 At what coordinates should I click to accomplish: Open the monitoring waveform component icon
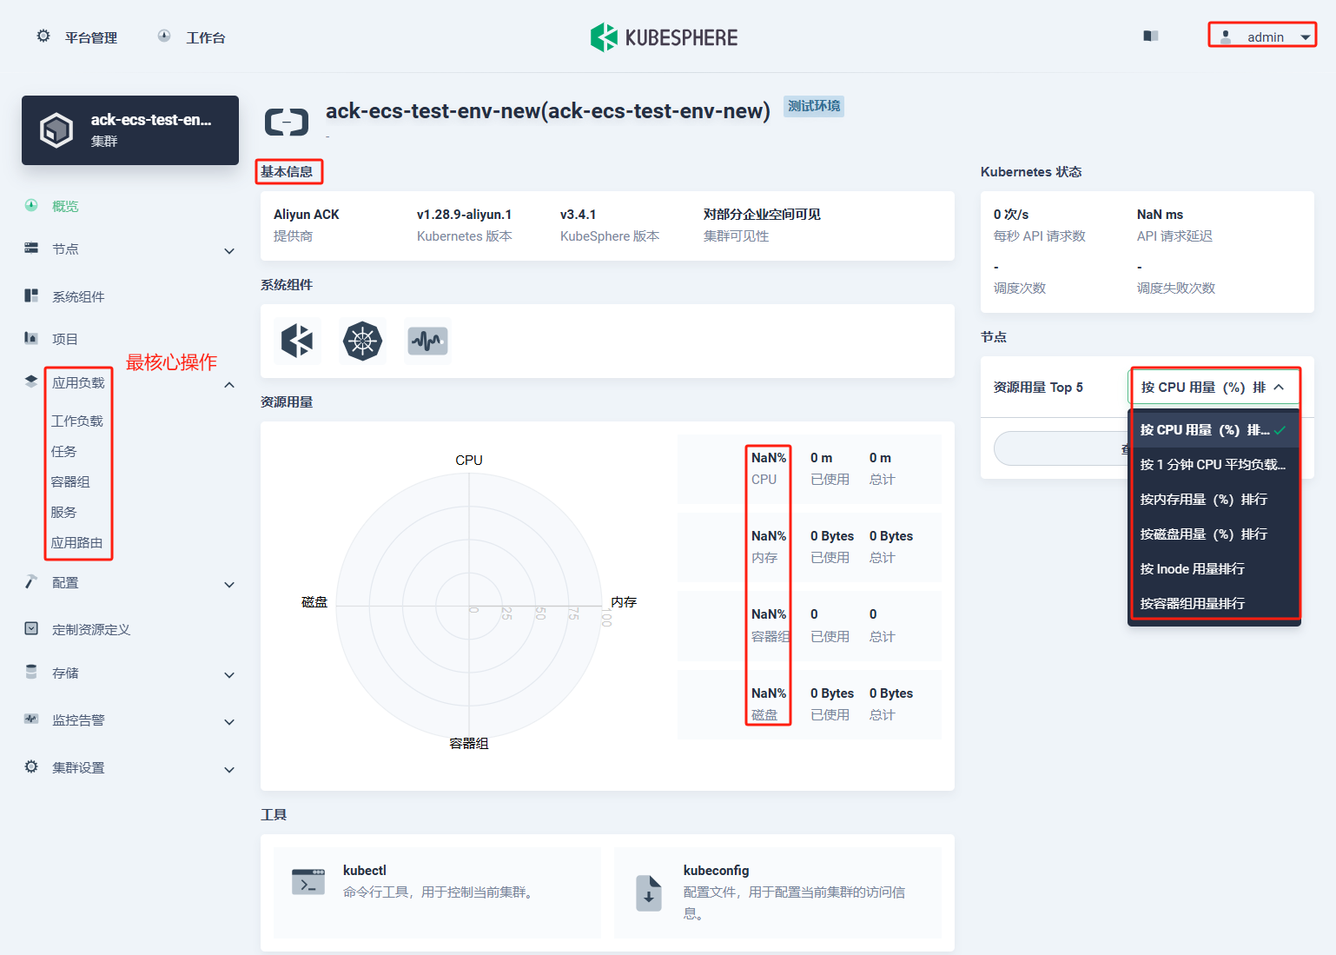point(427,340)
